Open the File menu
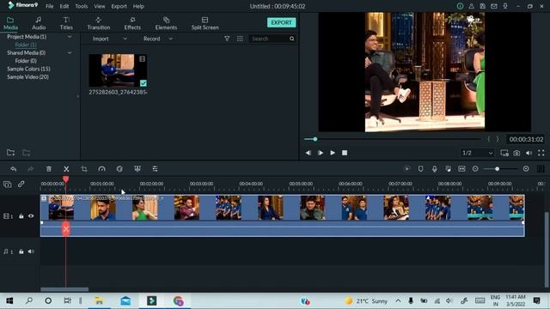Image resolution: width=550 pixels, height=309 pixels. point(50,6)
